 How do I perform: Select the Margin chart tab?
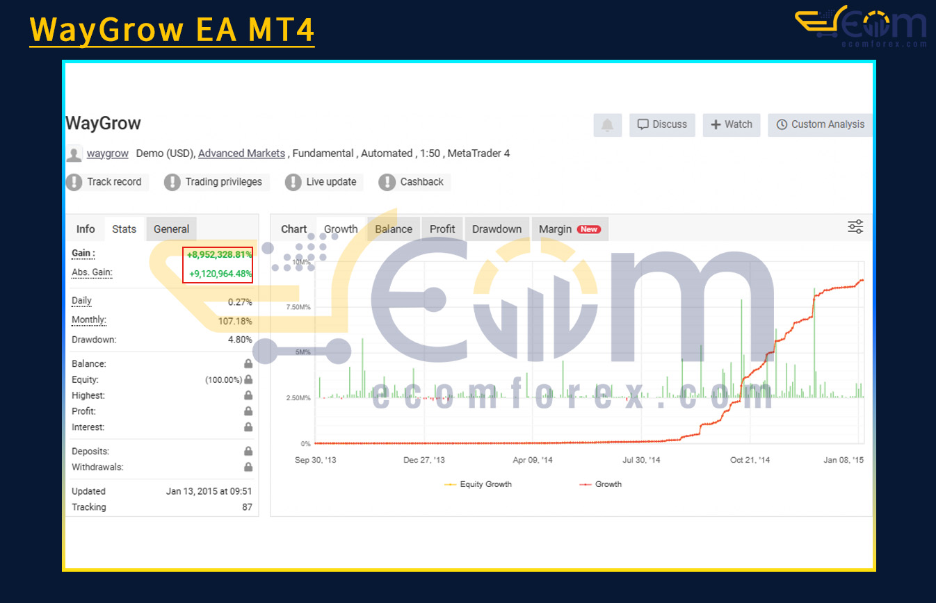click(570, 229)
